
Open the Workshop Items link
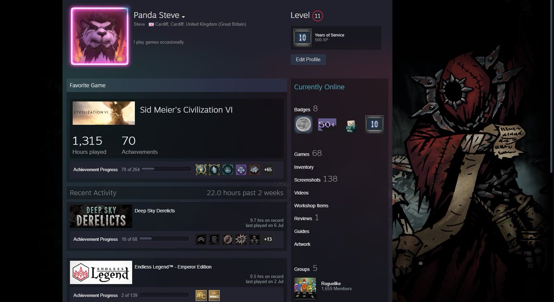click(x=311, y=206)
